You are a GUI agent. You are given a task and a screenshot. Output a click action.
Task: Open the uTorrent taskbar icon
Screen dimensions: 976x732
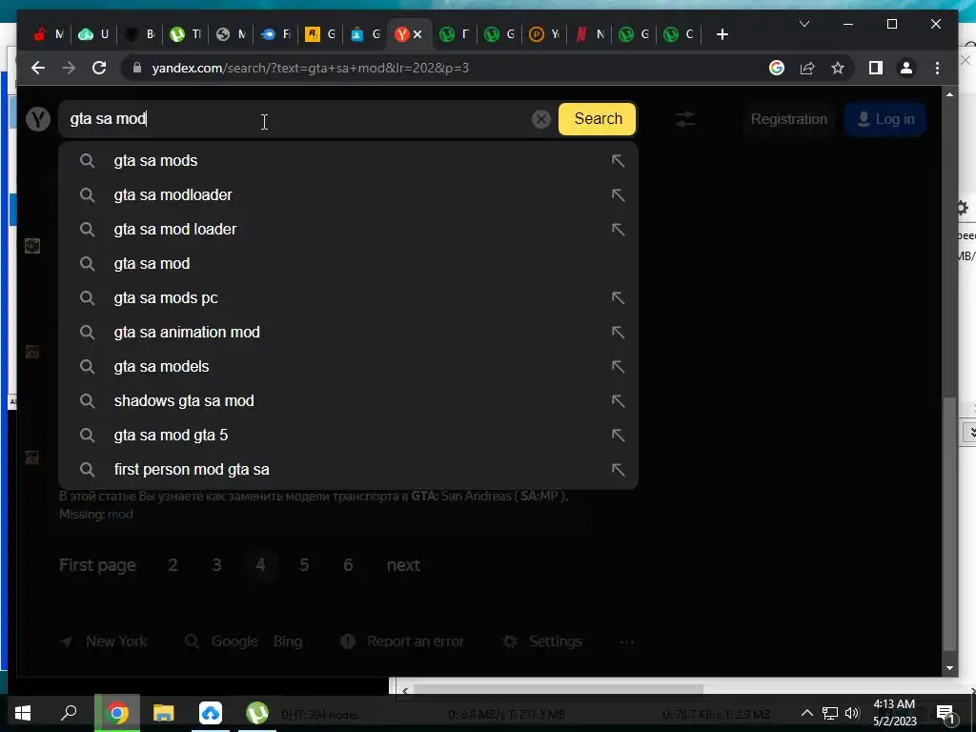pos(257,713)
